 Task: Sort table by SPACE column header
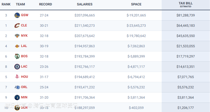coord(136,4)
